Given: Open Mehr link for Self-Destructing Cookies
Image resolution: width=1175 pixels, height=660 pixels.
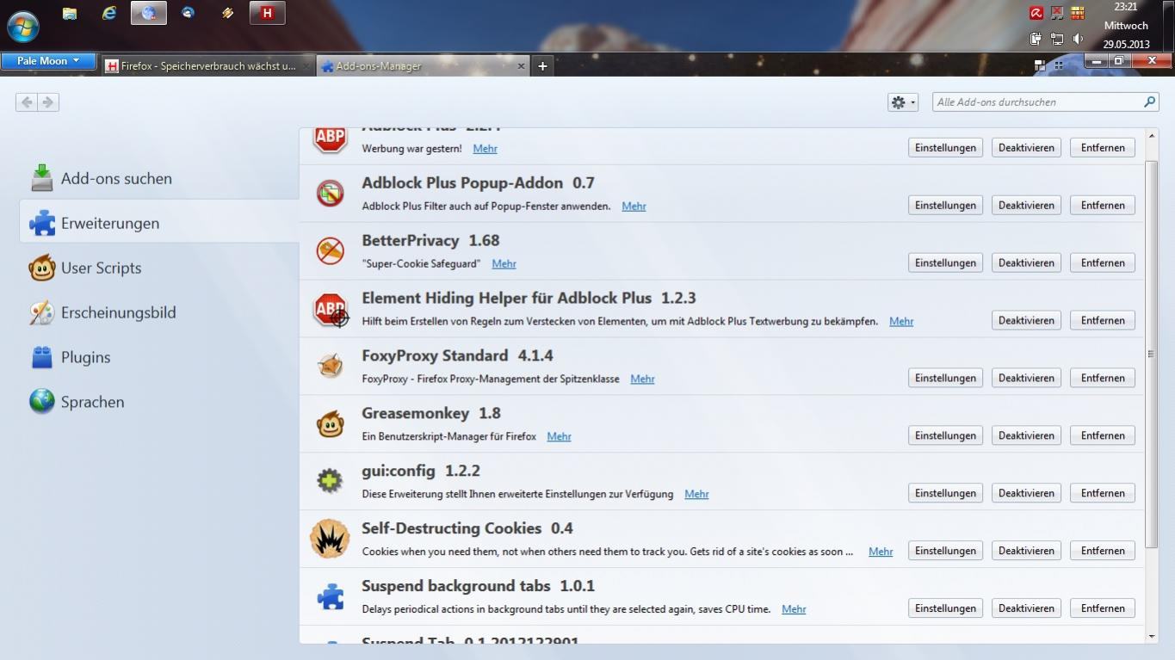Looking at the screenshot, I should (x=881, y=552).
